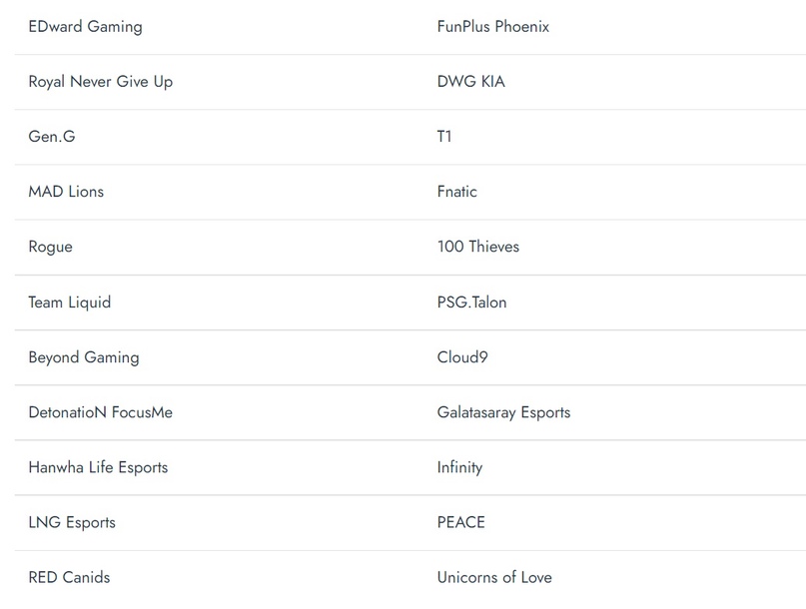Select the DWG KIA team
Image resolution: width=806 pixels, height=609 pixels.
pos(470,82)
